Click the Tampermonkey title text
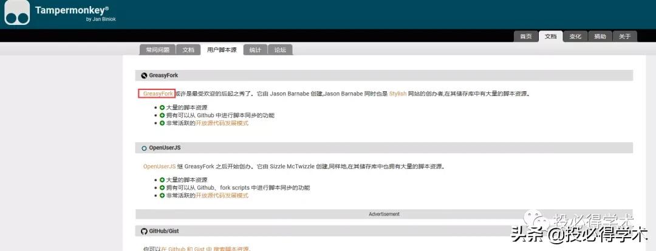This screenshot has height=251, width=656. click(72, 10)
